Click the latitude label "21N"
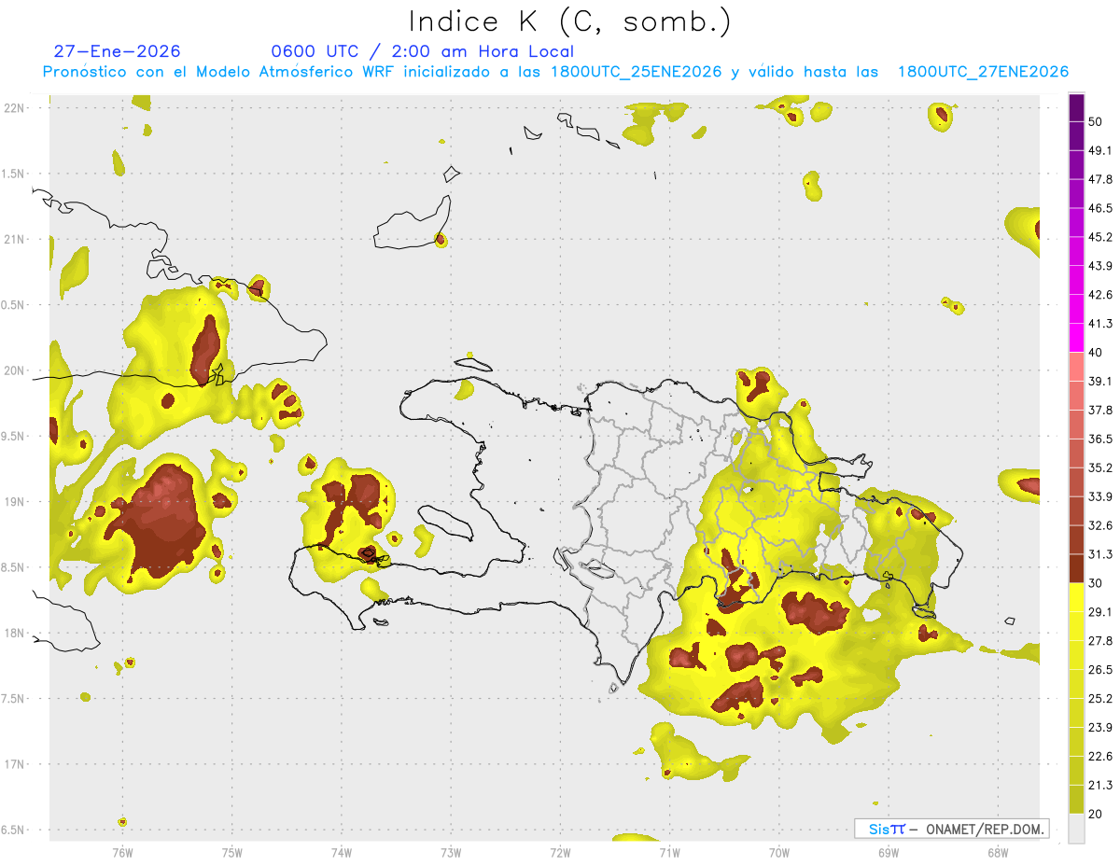This screenshot has height=865, width=1120. click(16, 240)
